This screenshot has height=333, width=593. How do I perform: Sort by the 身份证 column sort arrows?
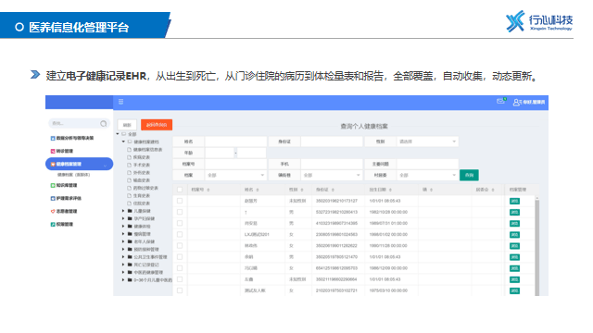[x=333, y=190]
